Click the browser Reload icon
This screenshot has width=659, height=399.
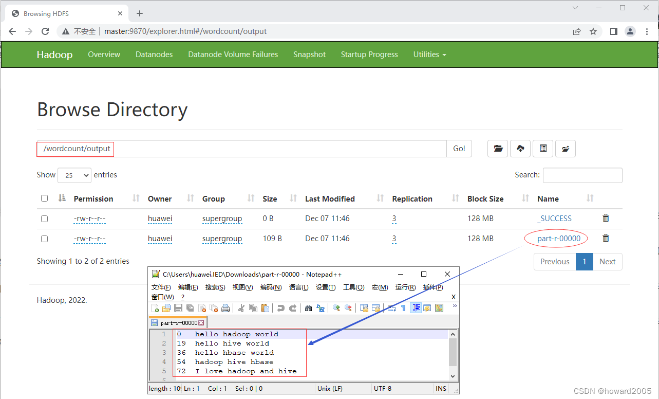click(x=45, y=31)
